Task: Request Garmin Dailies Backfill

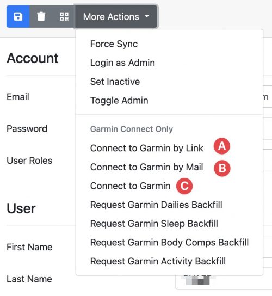Action: tap(156, 205)
